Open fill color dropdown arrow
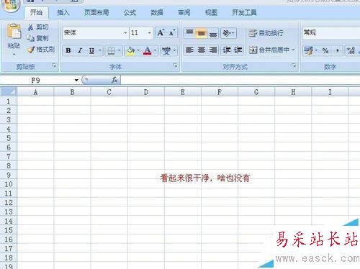360x269 pixels. 138,50
